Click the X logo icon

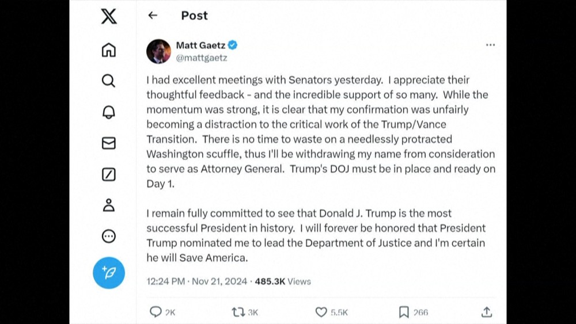(108, 16)
